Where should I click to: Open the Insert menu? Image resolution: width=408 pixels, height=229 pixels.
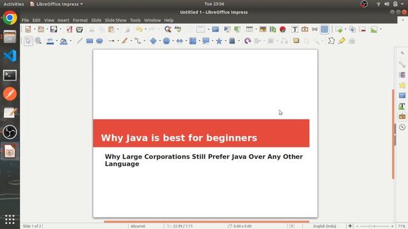tap(63, 20)
